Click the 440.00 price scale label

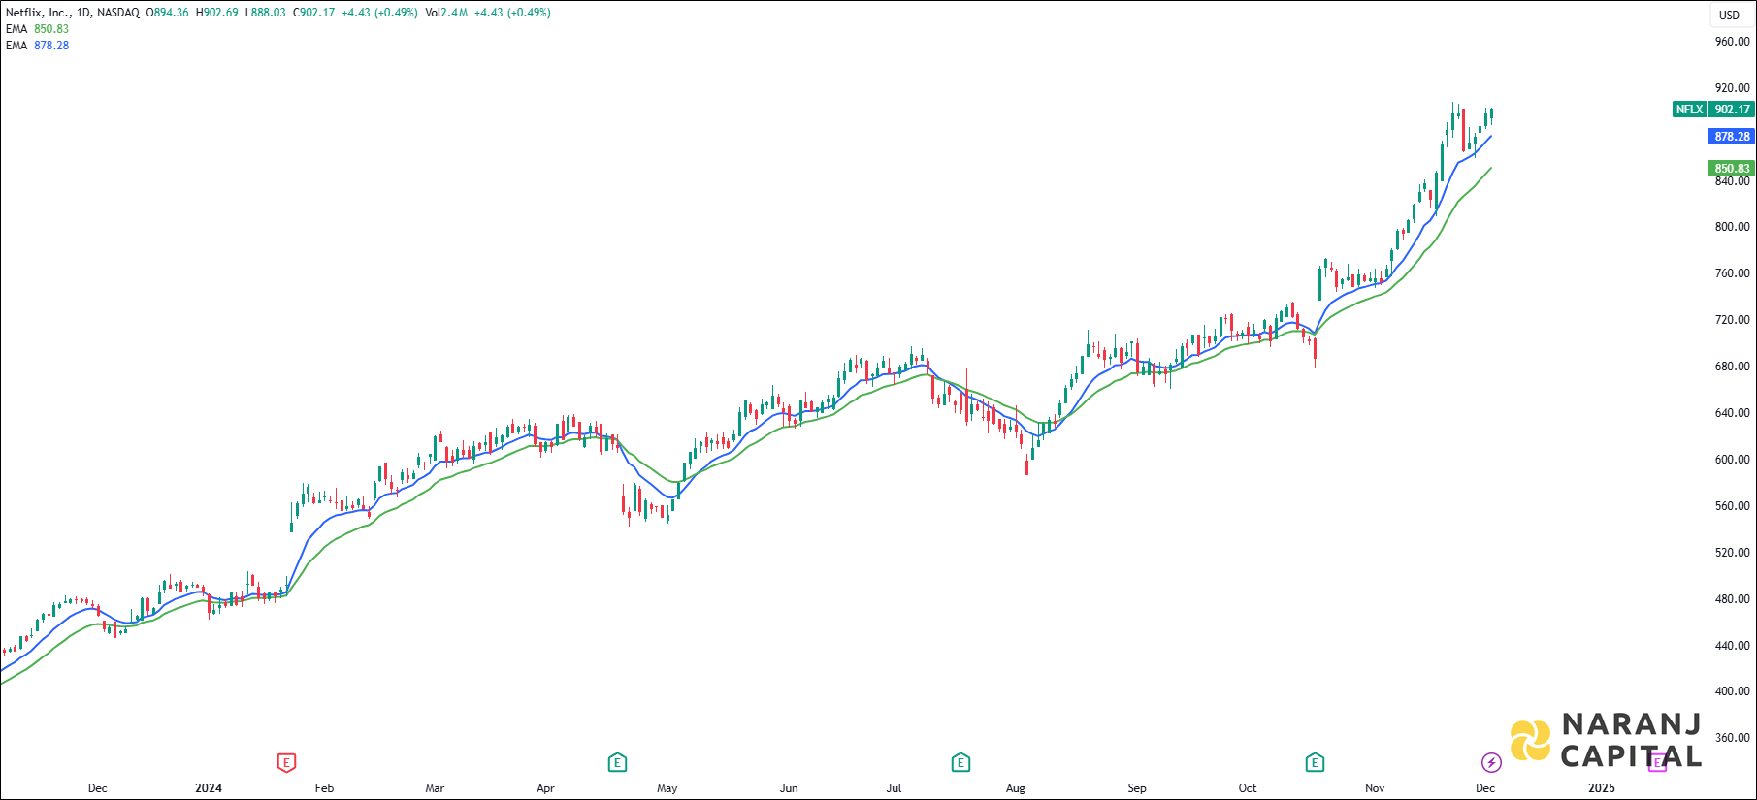pyautogui.click(x=1732, y=646)
